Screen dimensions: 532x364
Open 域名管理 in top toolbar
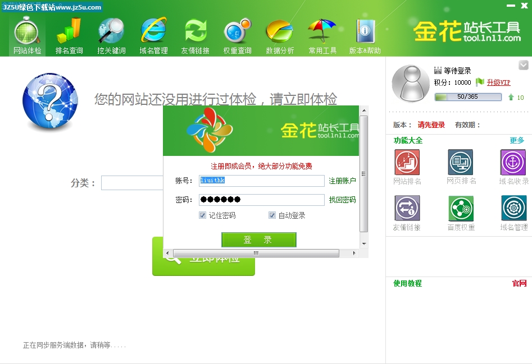(153, 36)
